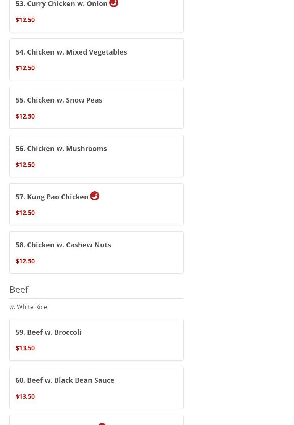Open 56. Chicken w. Mushrooms item

pos(96,156)
